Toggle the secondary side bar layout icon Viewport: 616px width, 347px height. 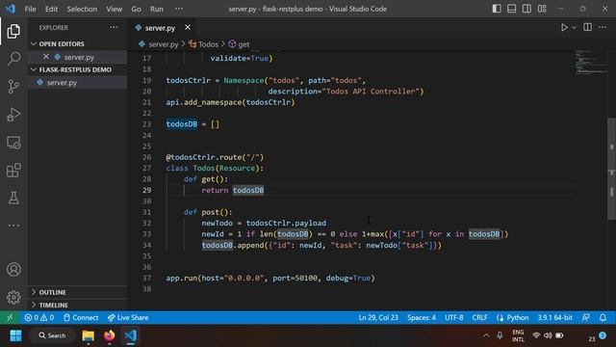pos(526,9)
